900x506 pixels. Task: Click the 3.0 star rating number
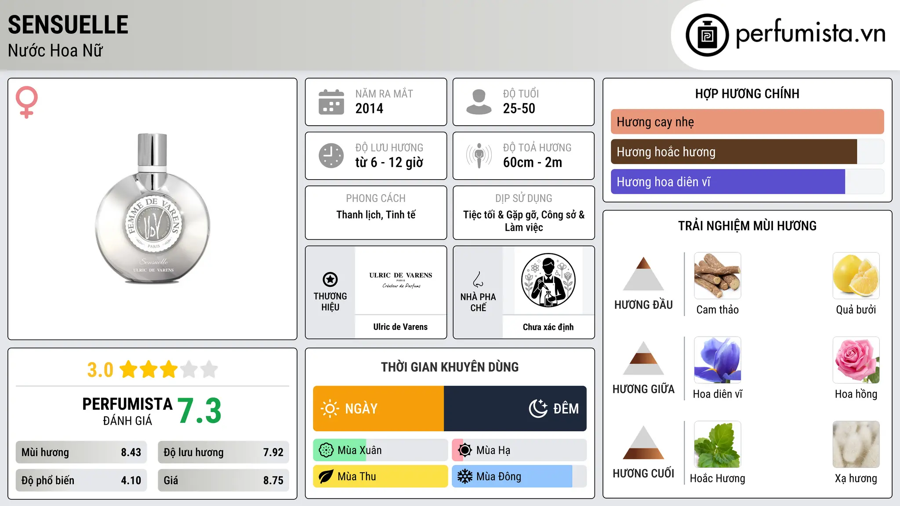(100, 370)
